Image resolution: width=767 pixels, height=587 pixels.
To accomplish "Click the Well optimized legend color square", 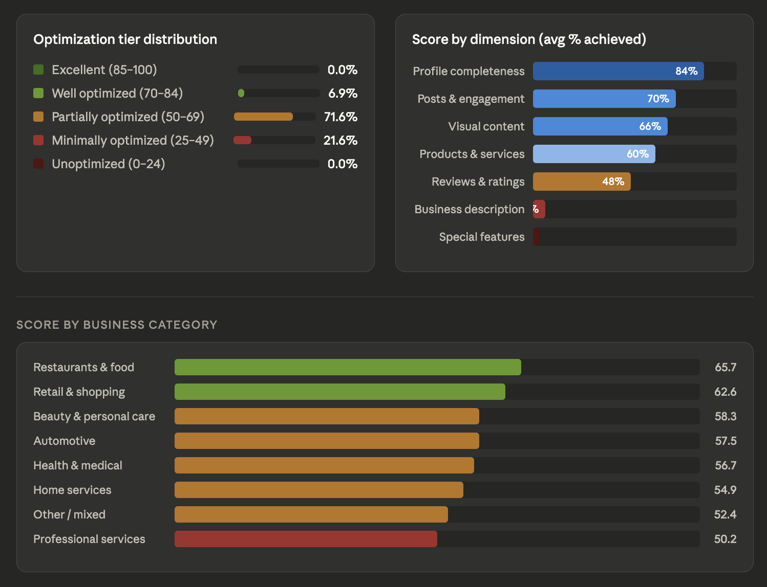I will tap(38, 93).
